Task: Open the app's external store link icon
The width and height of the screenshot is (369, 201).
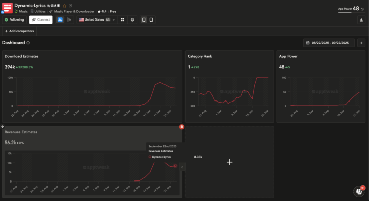Action: point(70,6)
